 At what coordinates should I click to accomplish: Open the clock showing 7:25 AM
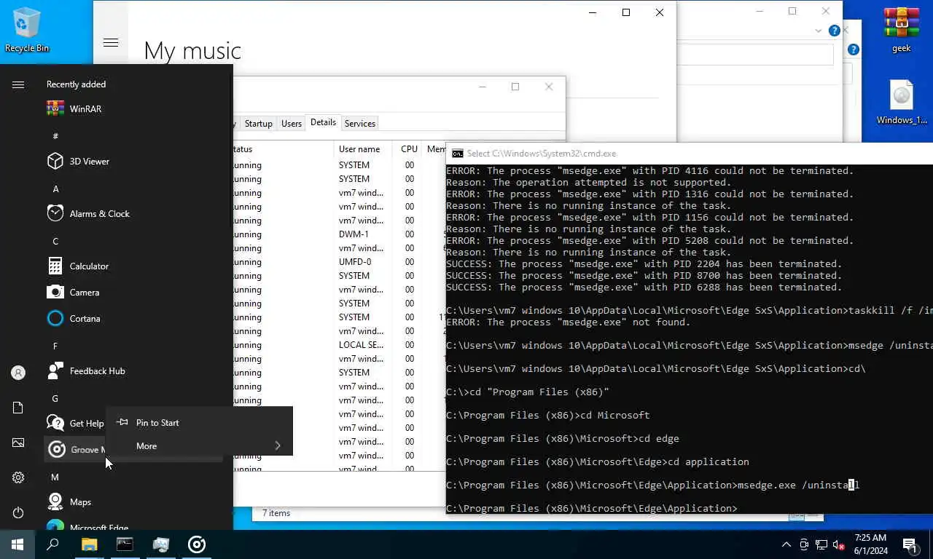[x=869, y=544]
